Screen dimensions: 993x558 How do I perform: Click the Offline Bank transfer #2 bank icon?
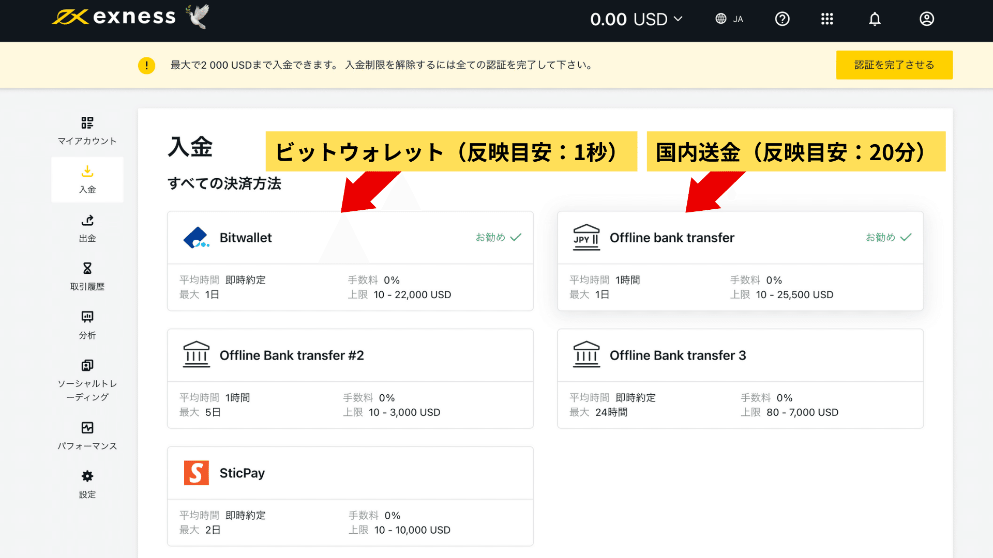[x=197, y=354]
